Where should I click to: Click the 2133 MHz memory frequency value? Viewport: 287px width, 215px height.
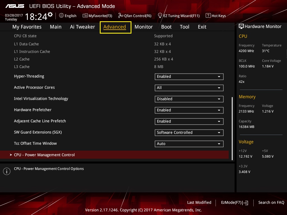[246, 111]
